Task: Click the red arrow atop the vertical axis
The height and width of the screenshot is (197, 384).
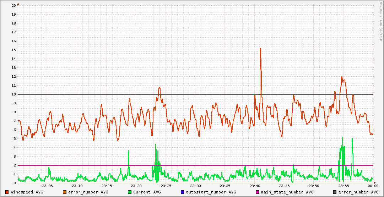Action: pyautogui.click(x=18, y=4)
